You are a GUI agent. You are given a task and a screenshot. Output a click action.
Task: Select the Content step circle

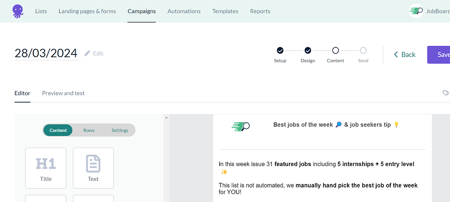click(x=335, y=50)
